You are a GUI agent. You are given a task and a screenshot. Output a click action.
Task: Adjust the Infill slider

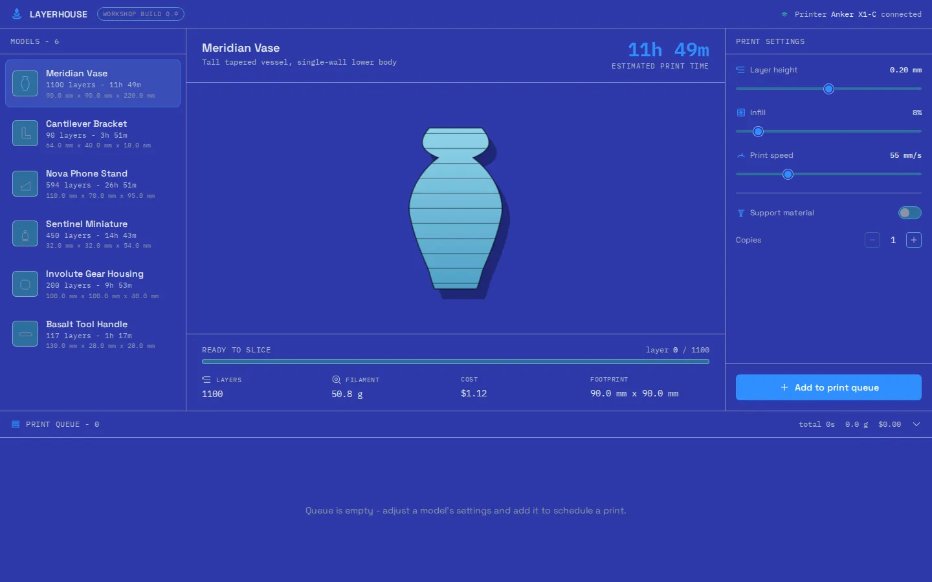[828, 131]
